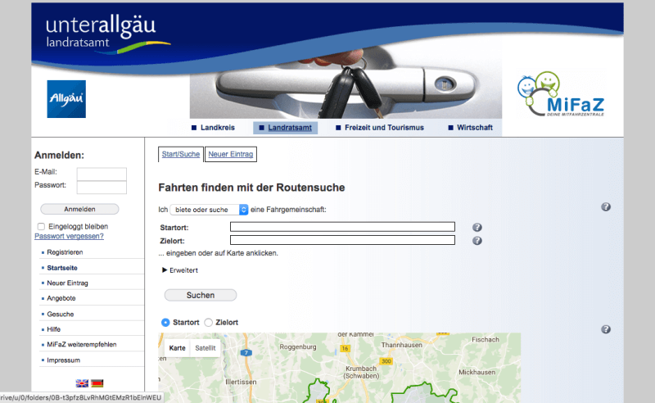The height and width of the screenshot is (403, 655).
Task: Expand the Erweitert options section
Action: pyautogui.click(x=180, y=269)
